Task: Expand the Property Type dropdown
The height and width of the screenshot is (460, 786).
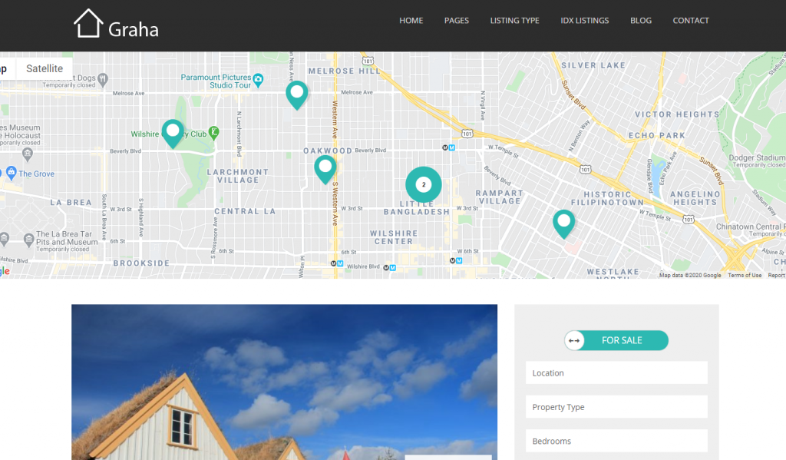Action: coord(616,407)
